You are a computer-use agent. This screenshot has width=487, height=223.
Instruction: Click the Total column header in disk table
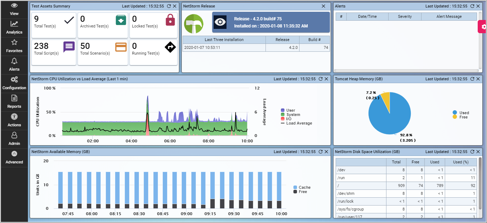(x=396, y=162)
